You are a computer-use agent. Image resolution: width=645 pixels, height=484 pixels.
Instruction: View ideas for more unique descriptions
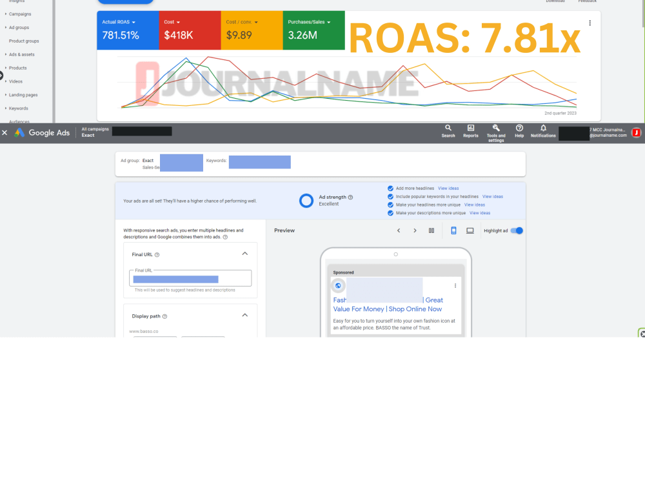point(480,213)
